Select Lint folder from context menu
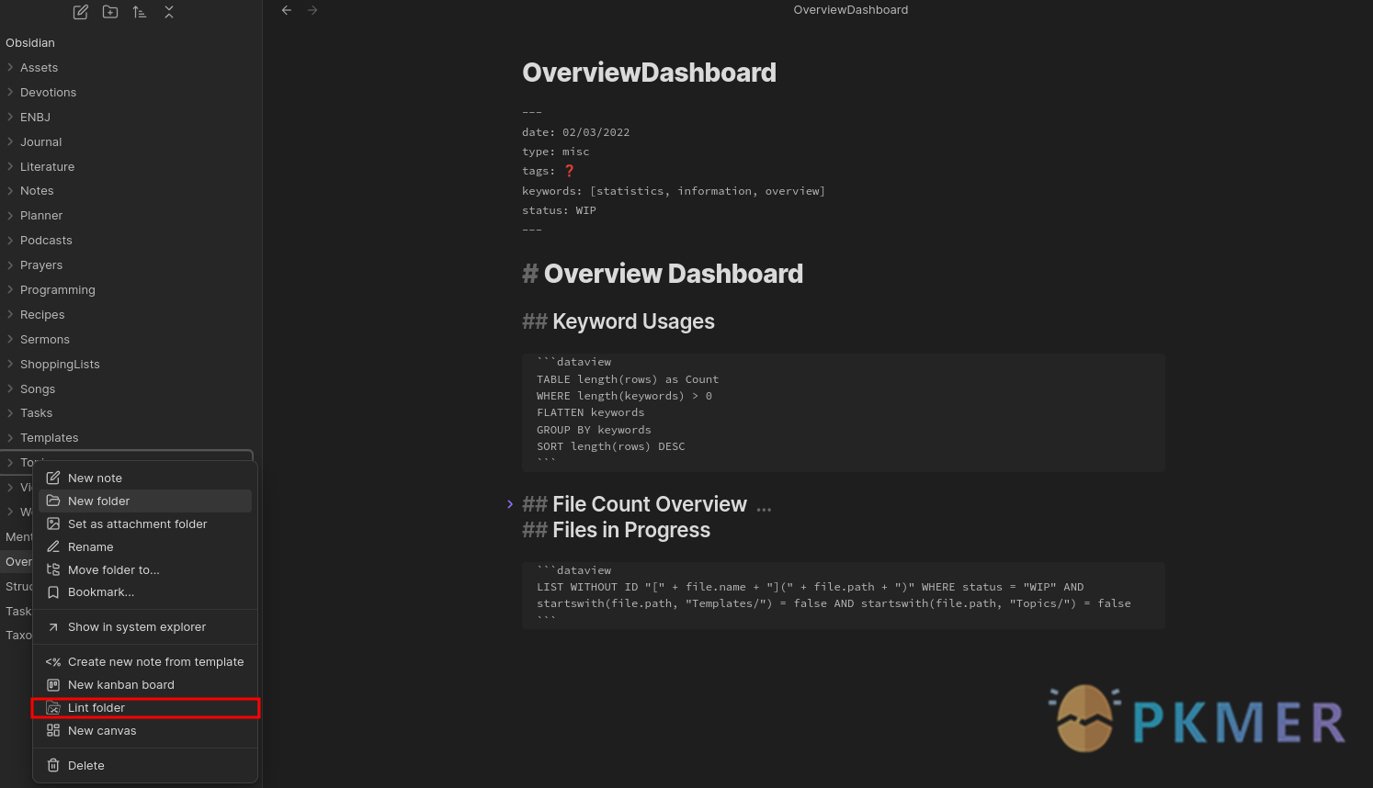This screenshot has height=788, width=1373. (x=96, y=707)
